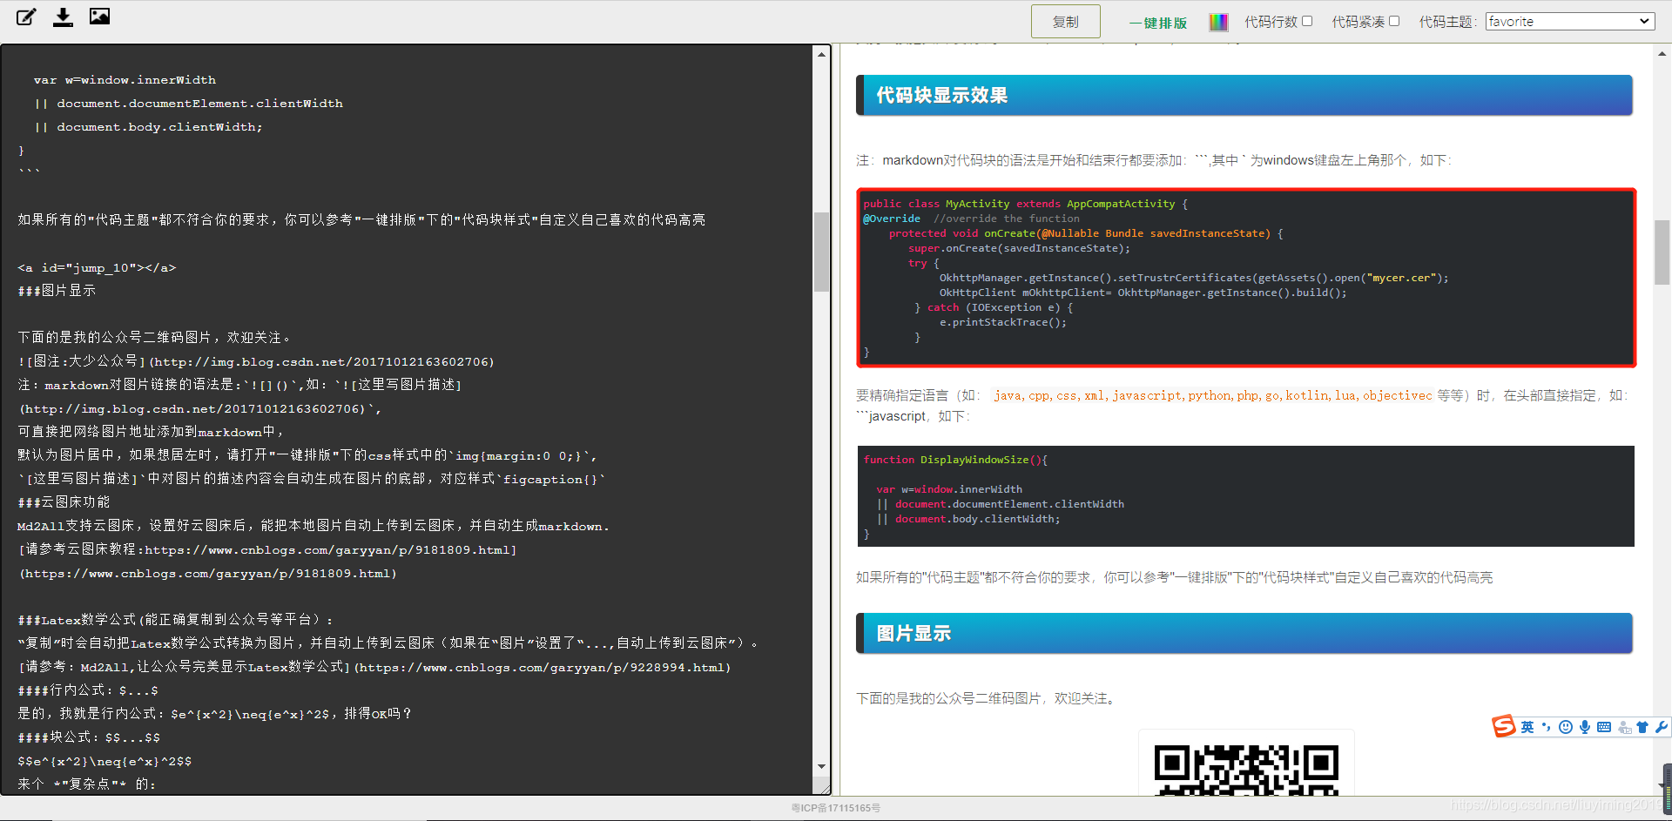Click the editor resize grip at bottom-right corner
The height and width of the screenshot is (821, 1672).
point(821,786)
